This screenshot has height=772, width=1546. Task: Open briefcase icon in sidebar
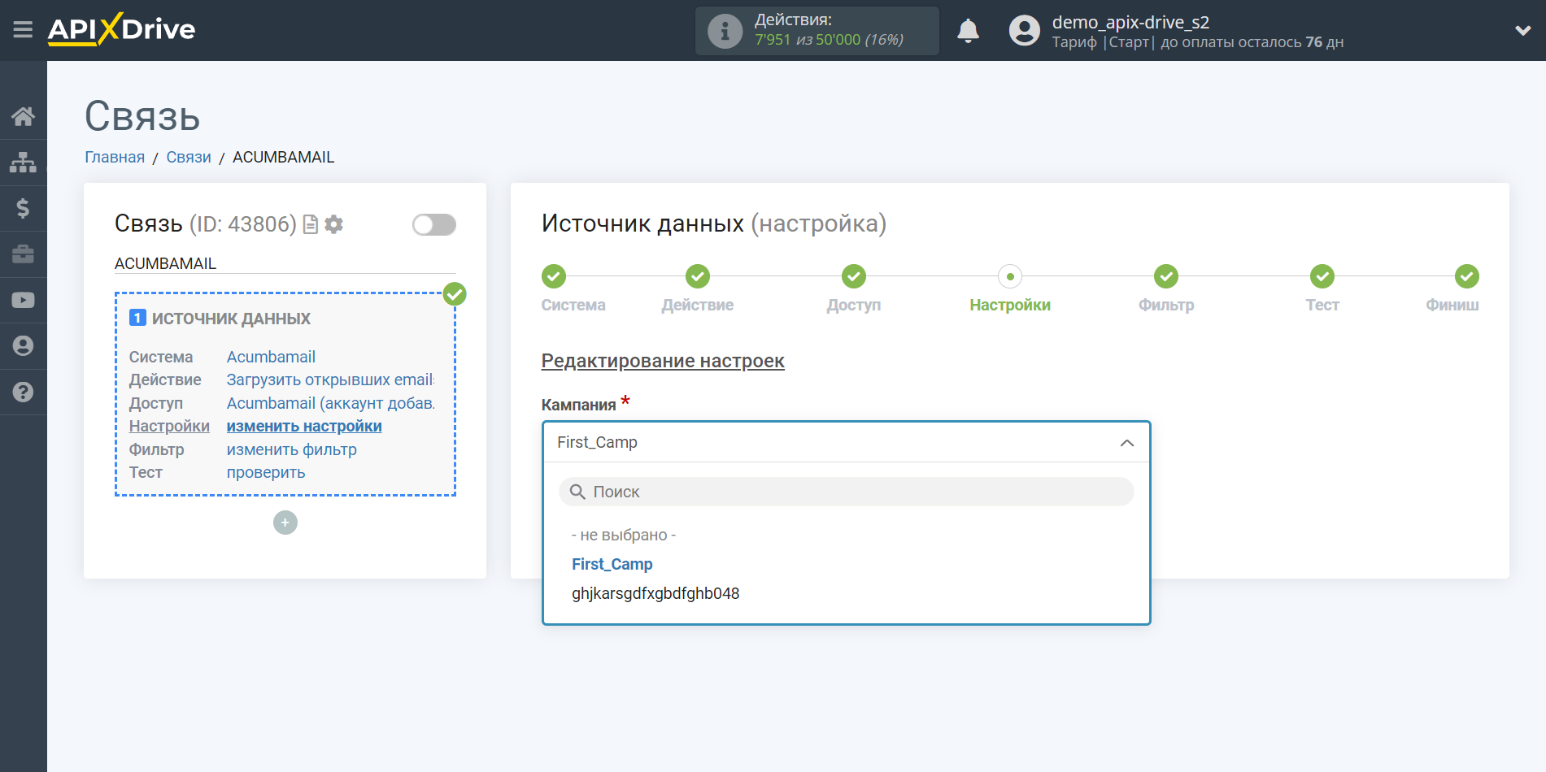(x=23, y=254)
